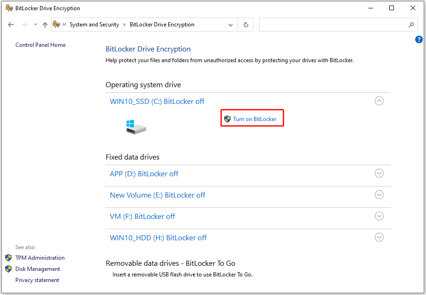Image resolution: width=426 pixels, height=295 pixels.
Task: Click the BitLocker icon in address bar
Action: (x=56, y=25)
